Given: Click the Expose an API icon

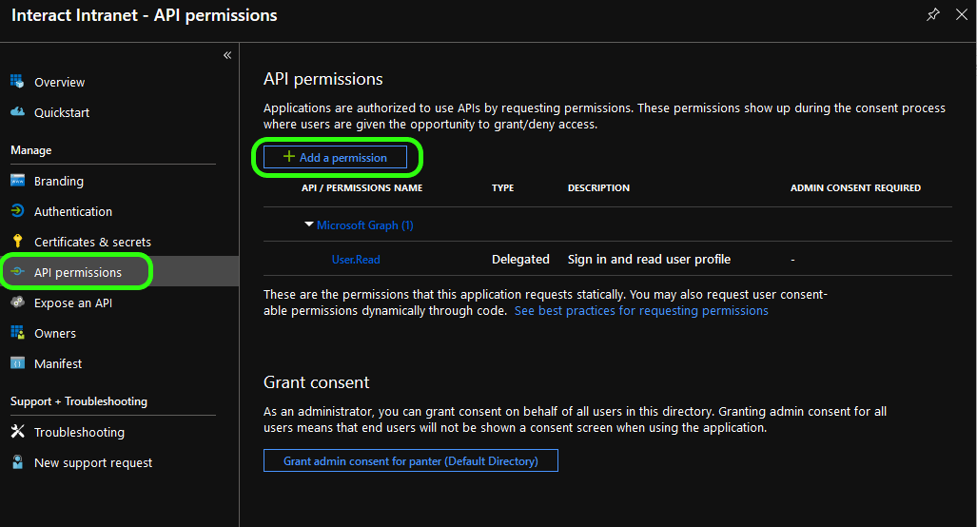Looking at the screenshot, I should [x=17, y=303].
